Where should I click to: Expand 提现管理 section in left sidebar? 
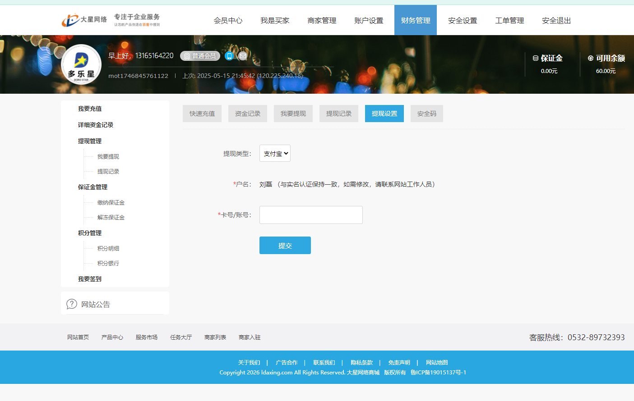tap(90, 141)
